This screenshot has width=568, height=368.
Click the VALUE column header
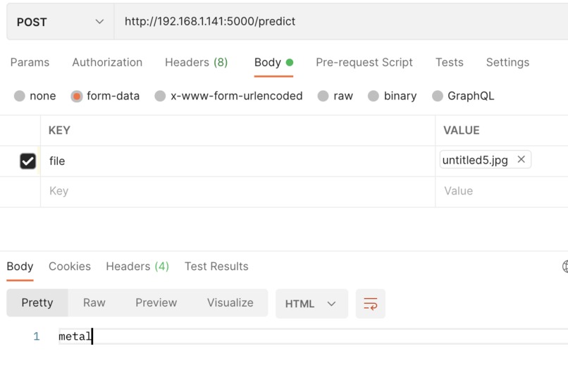461,130
